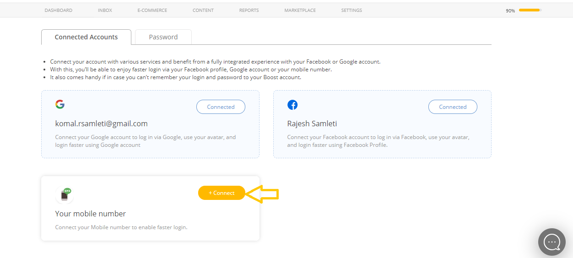Click the Facebook logo icon
Viewport: 573px width, 258px height.
click(x=292, y=105)
